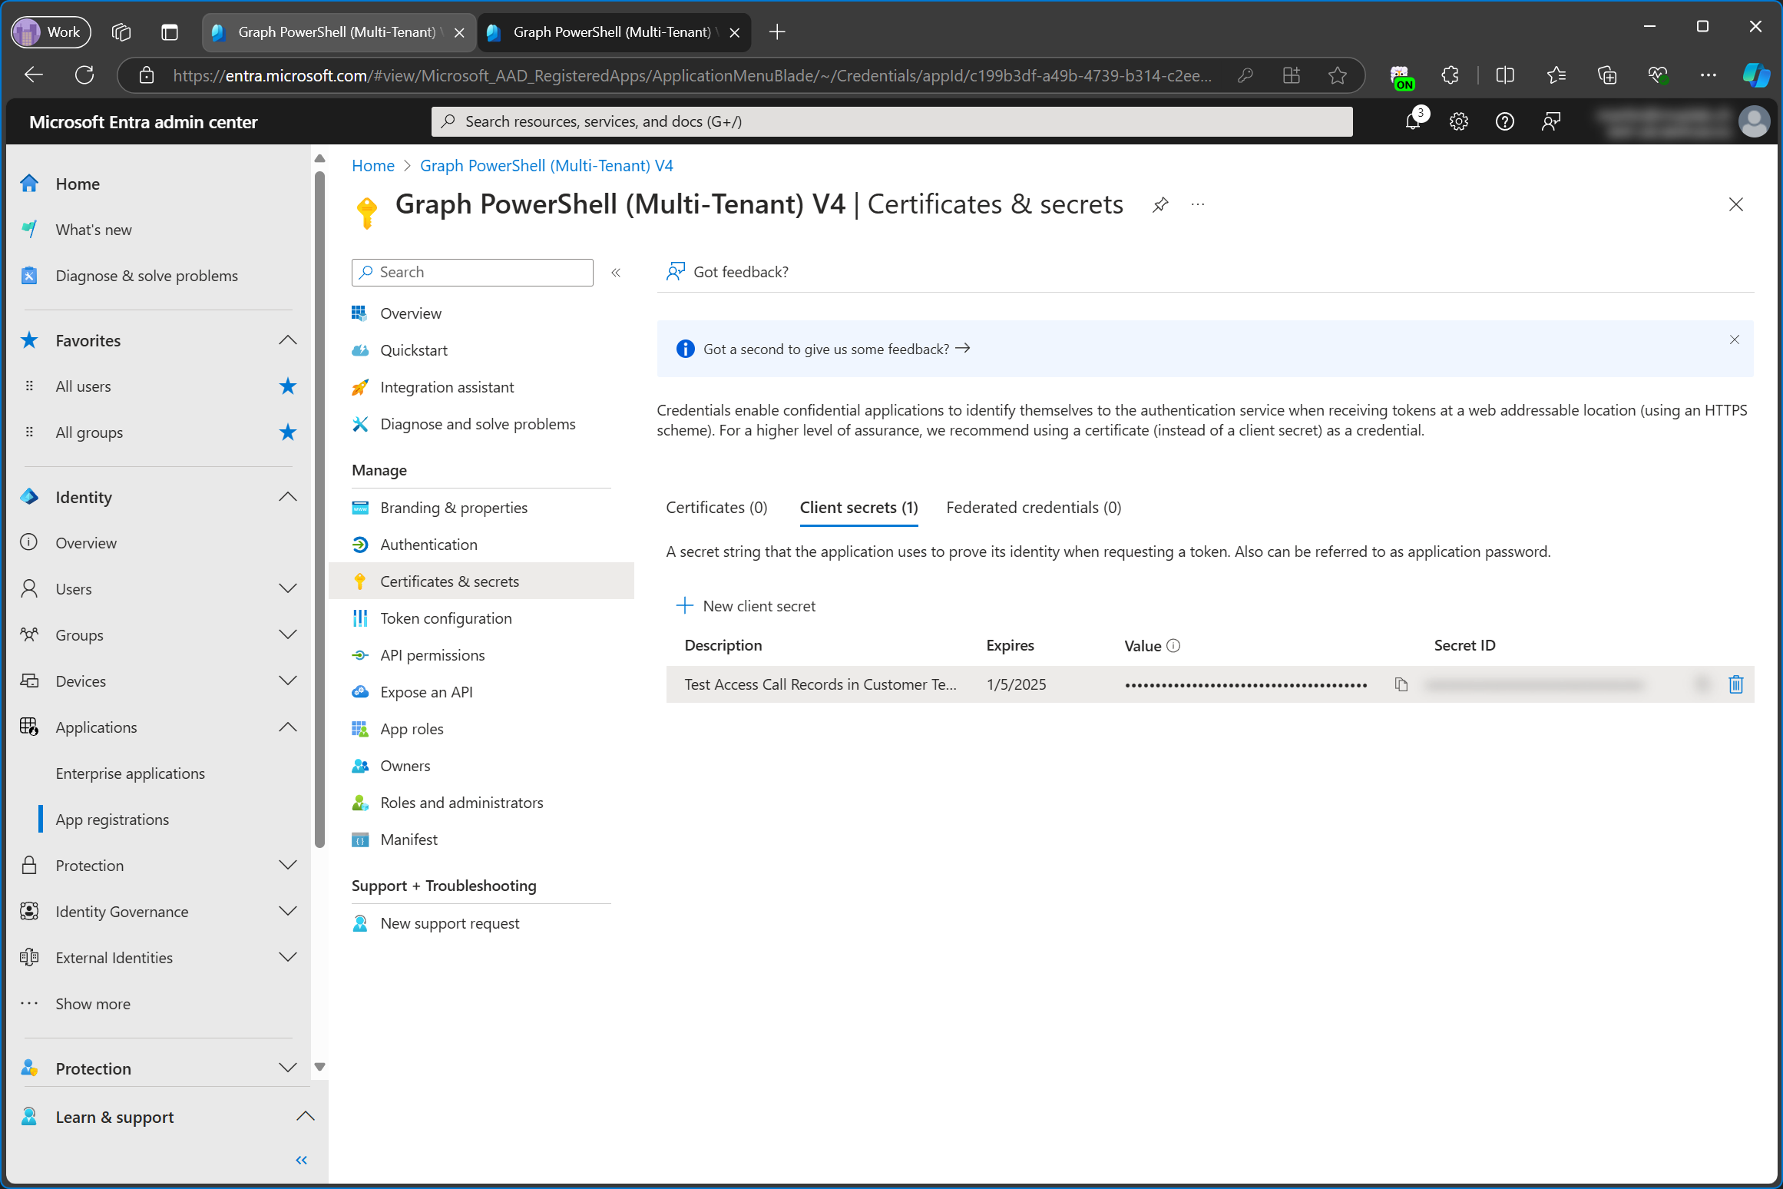Collapse the left navigation sidebar
The width and height of the screenshot is (1783, 1189).
(302, 1160)
